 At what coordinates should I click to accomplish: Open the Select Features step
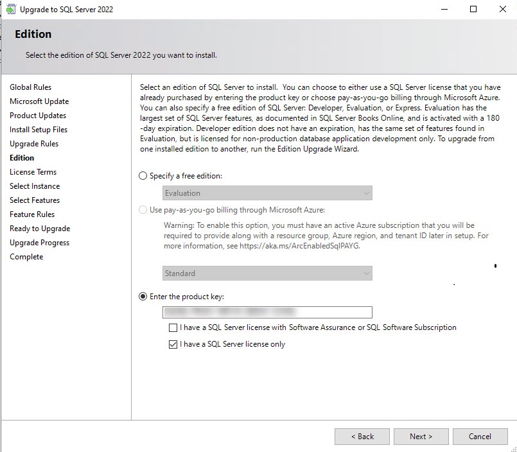[35, 200]
